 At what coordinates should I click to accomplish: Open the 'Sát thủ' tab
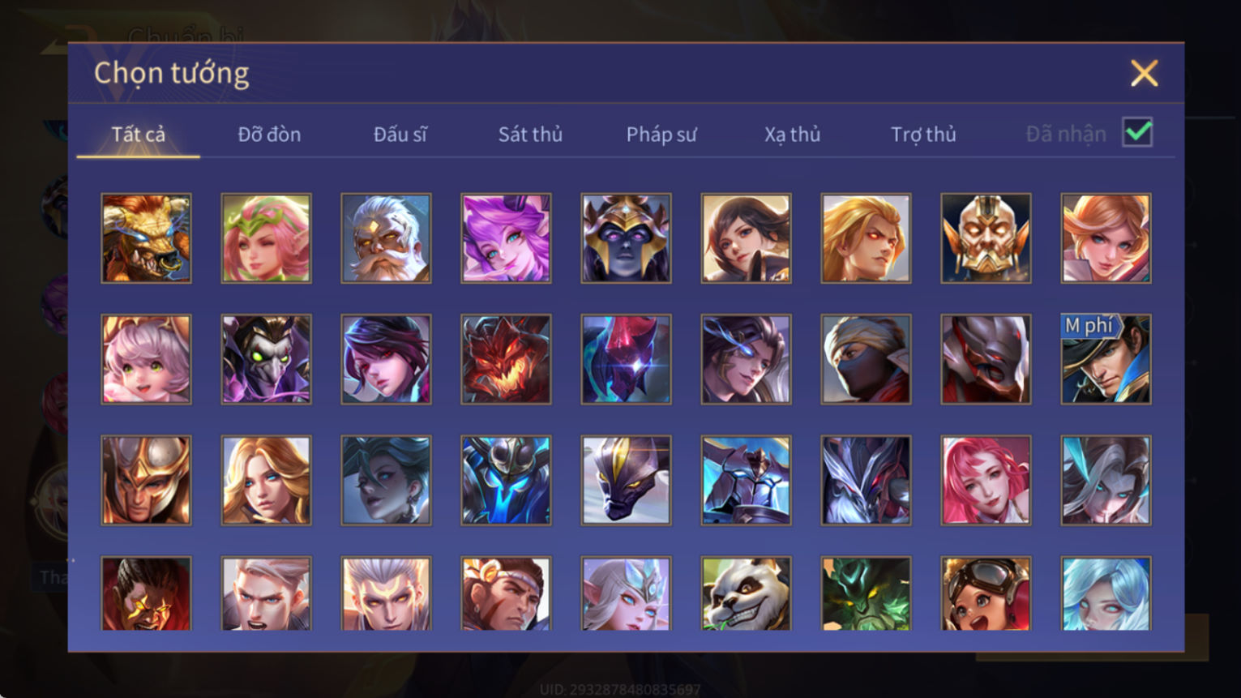pos(530,134)
